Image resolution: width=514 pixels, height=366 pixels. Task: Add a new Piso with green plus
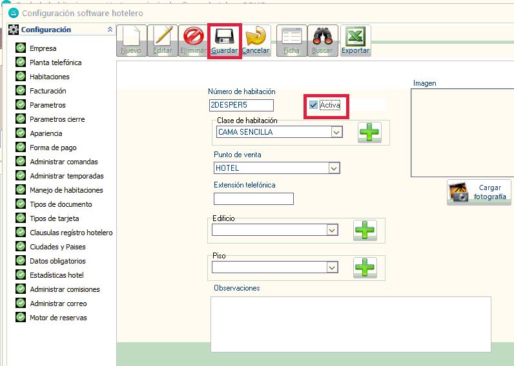(x=365, y=267)
